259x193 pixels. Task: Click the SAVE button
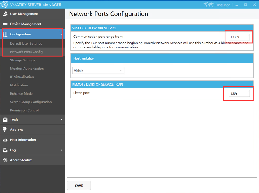(79, 186)
